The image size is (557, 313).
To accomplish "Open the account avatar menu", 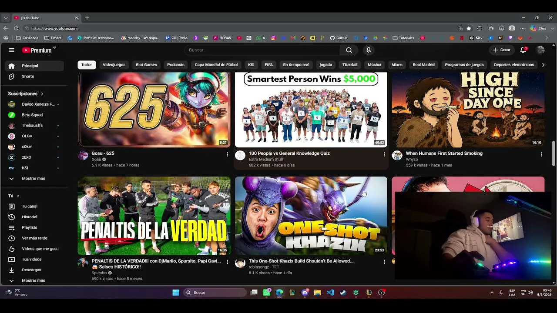I will tap(540, 50).
